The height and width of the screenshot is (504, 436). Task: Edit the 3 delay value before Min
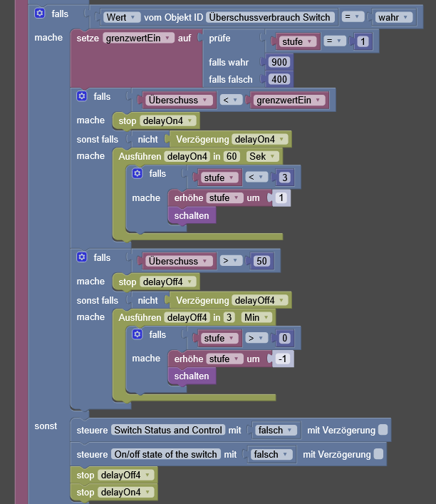[229, 317]
